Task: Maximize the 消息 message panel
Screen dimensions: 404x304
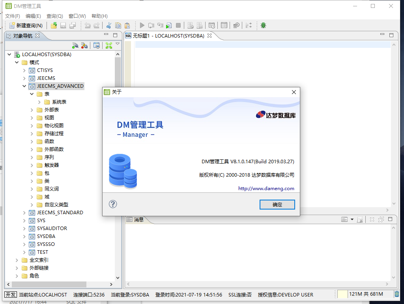Action: tap(390, 219)
